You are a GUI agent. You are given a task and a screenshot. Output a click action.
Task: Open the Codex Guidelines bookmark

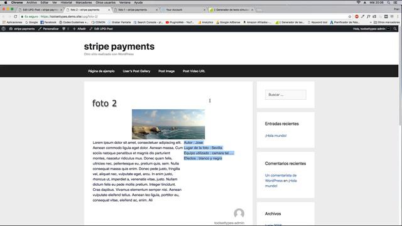[x=73, y=23]
